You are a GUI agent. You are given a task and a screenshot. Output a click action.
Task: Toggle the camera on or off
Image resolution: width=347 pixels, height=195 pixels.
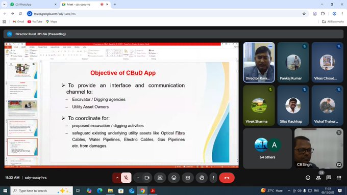click(x=147, y=178)
